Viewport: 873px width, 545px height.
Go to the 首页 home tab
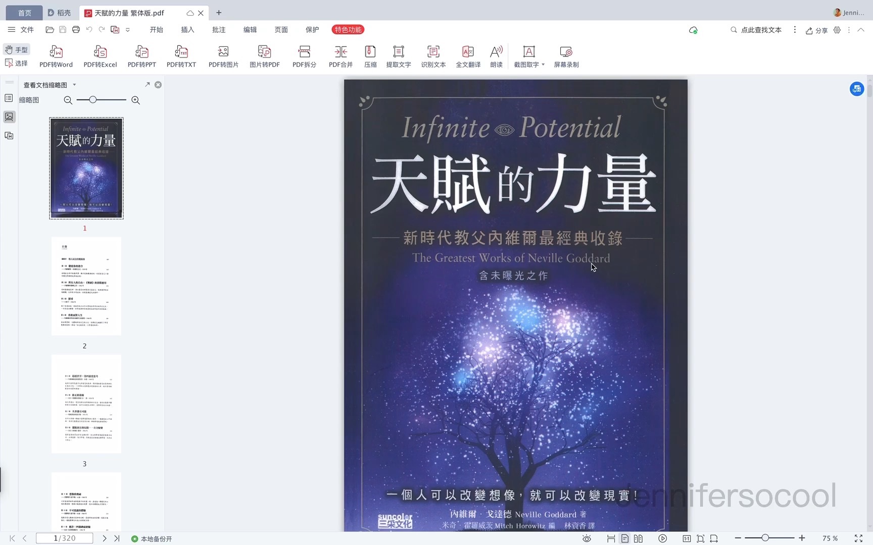[24, 13]
